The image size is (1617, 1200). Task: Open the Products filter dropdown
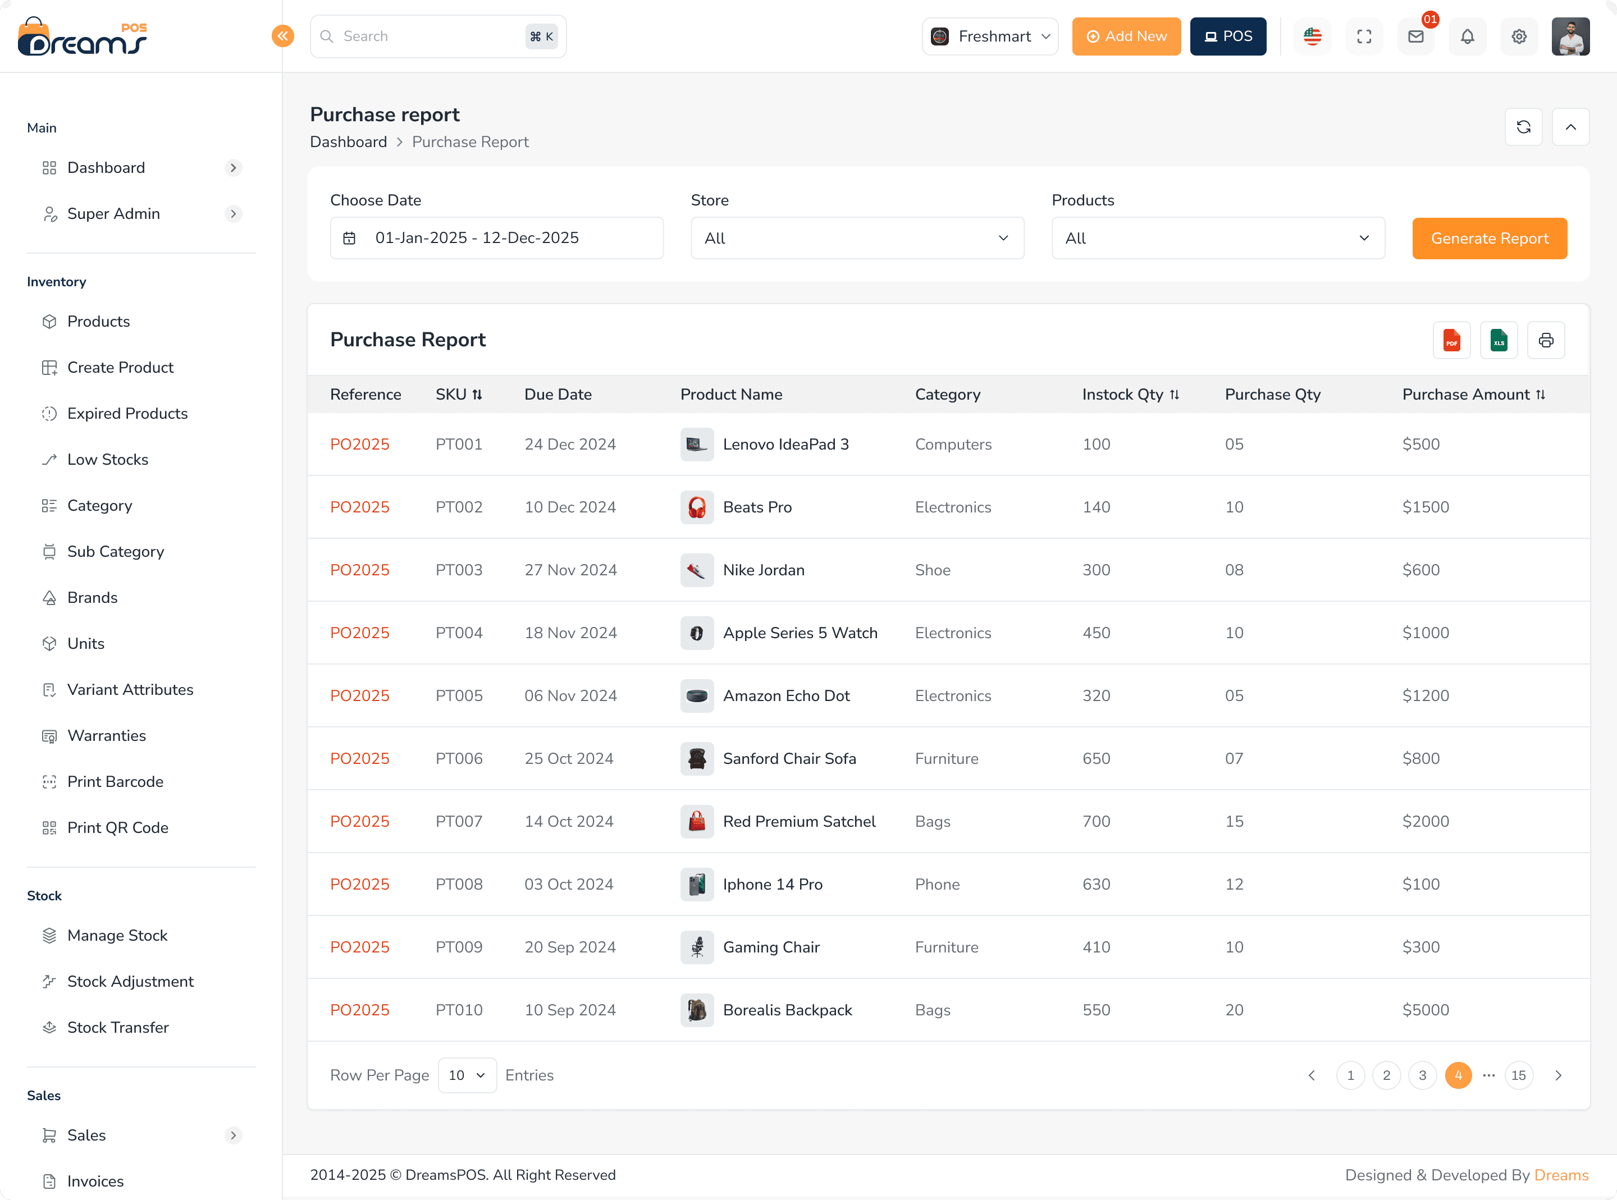1217,238
